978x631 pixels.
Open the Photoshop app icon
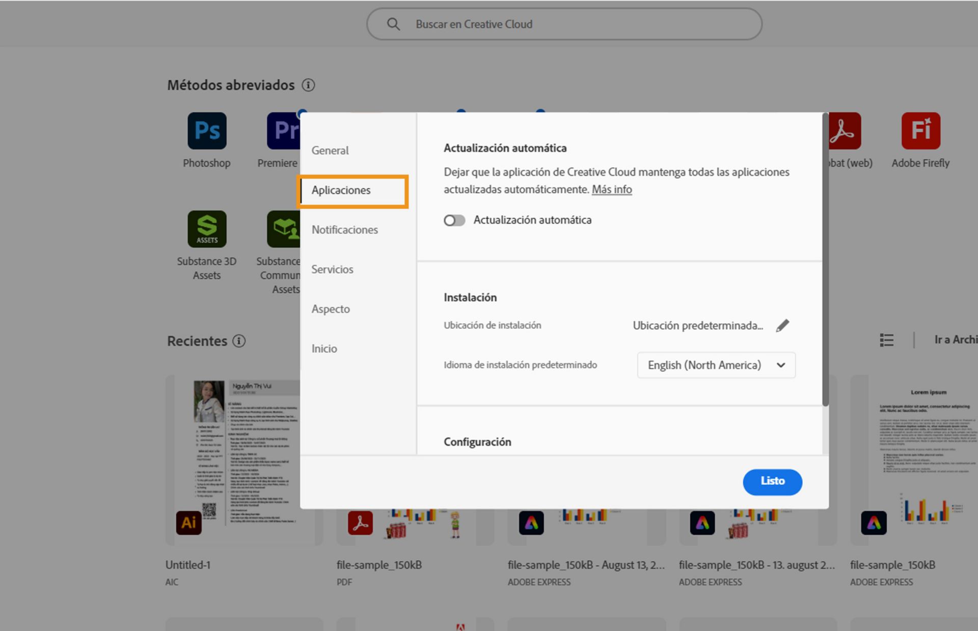(x=207, y=131)
